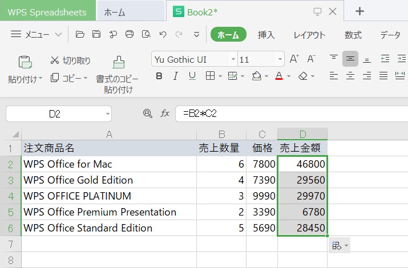The height and width of the screenshot is (268, 408).
Task: Open the レイアウト ribbon tab
Action: tap(309, 35)
